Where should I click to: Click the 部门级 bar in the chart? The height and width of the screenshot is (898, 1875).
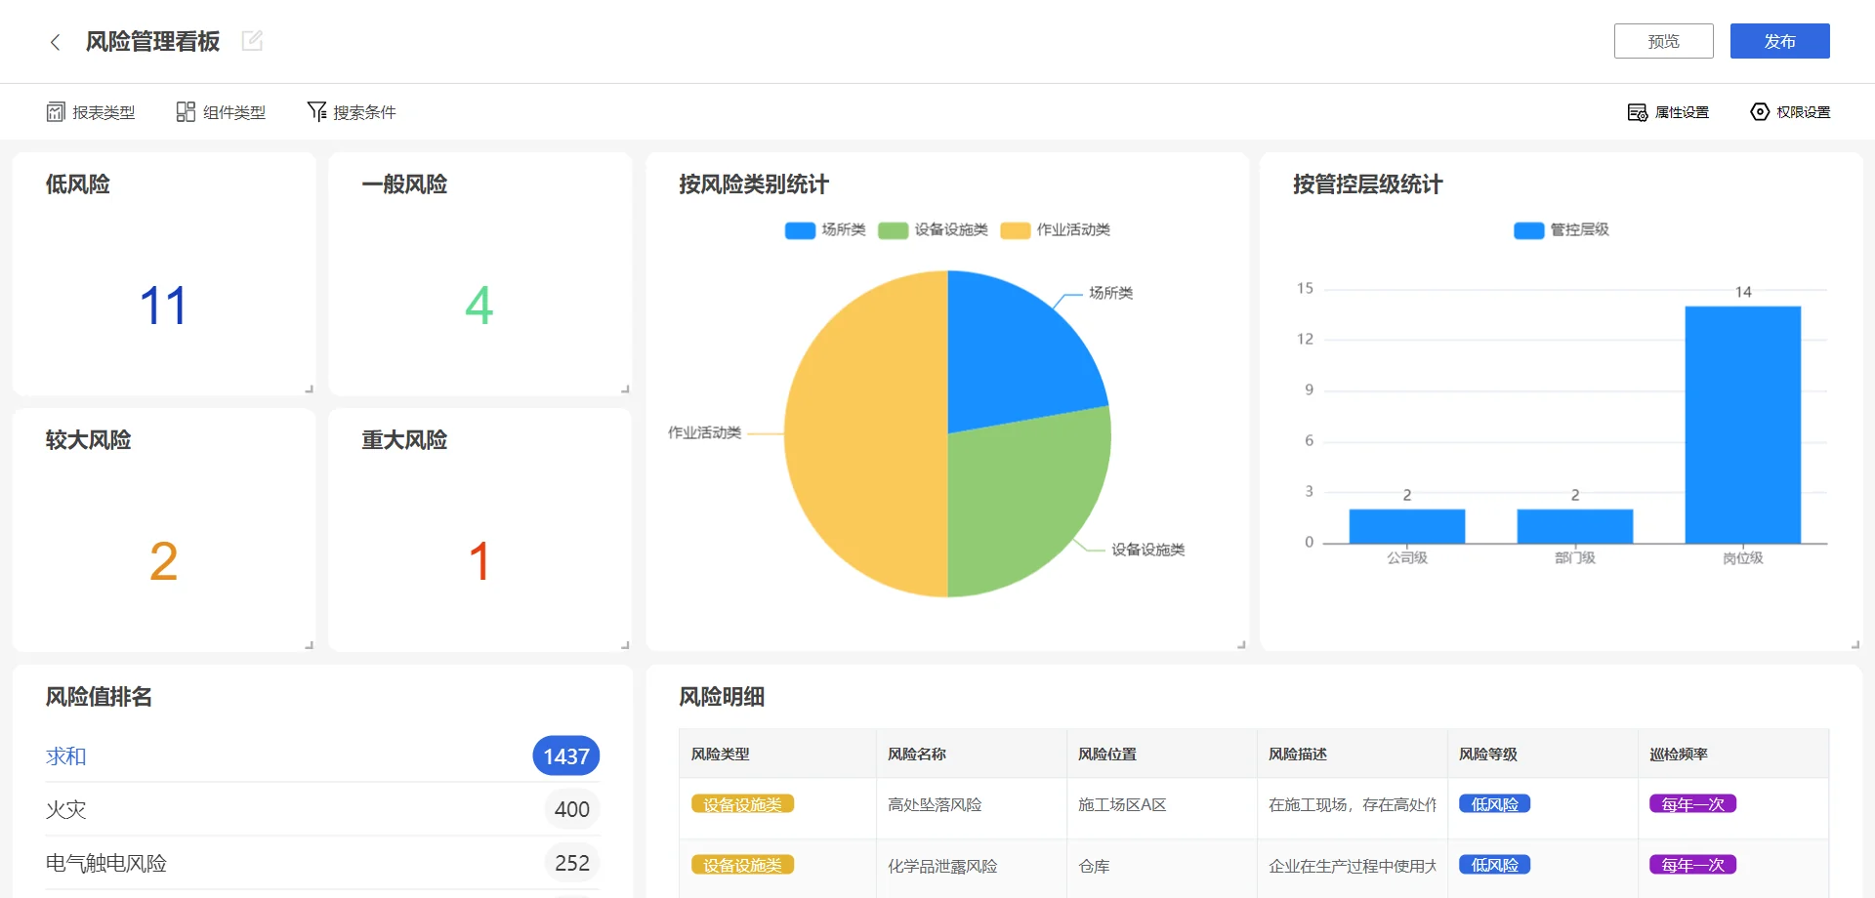click(x=1575, y=526)
